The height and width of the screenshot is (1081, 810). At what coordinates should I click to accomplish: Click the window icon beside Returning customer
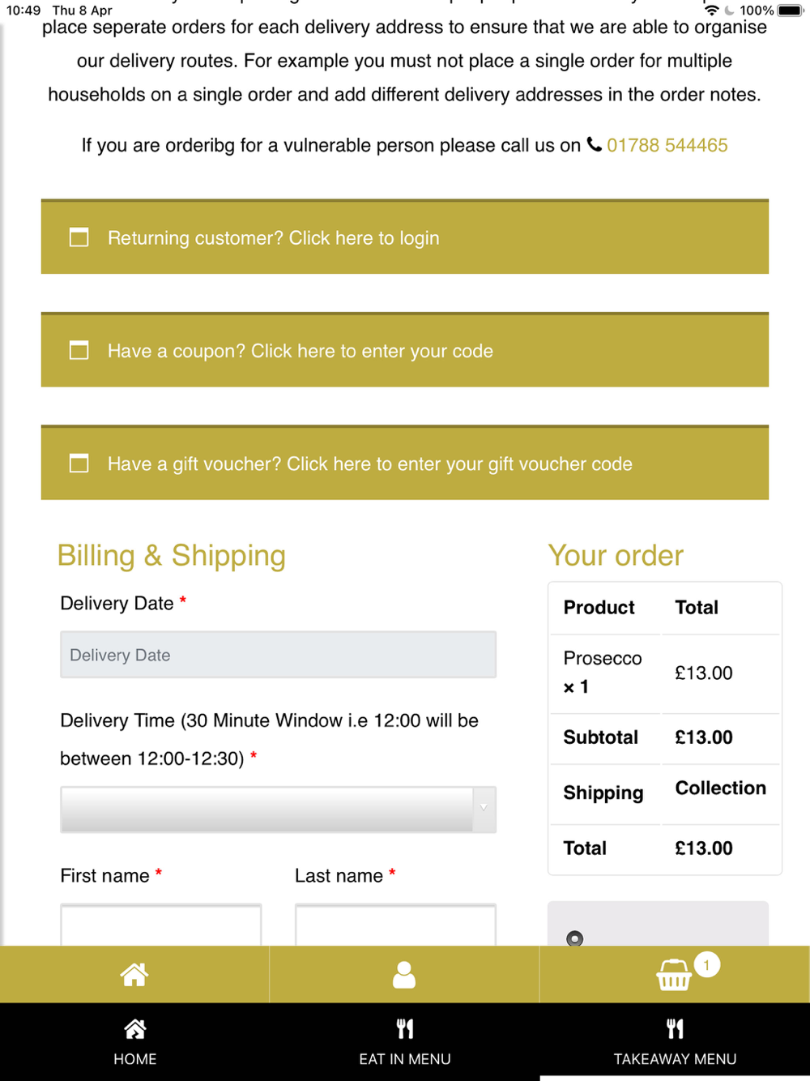(79, 237)
